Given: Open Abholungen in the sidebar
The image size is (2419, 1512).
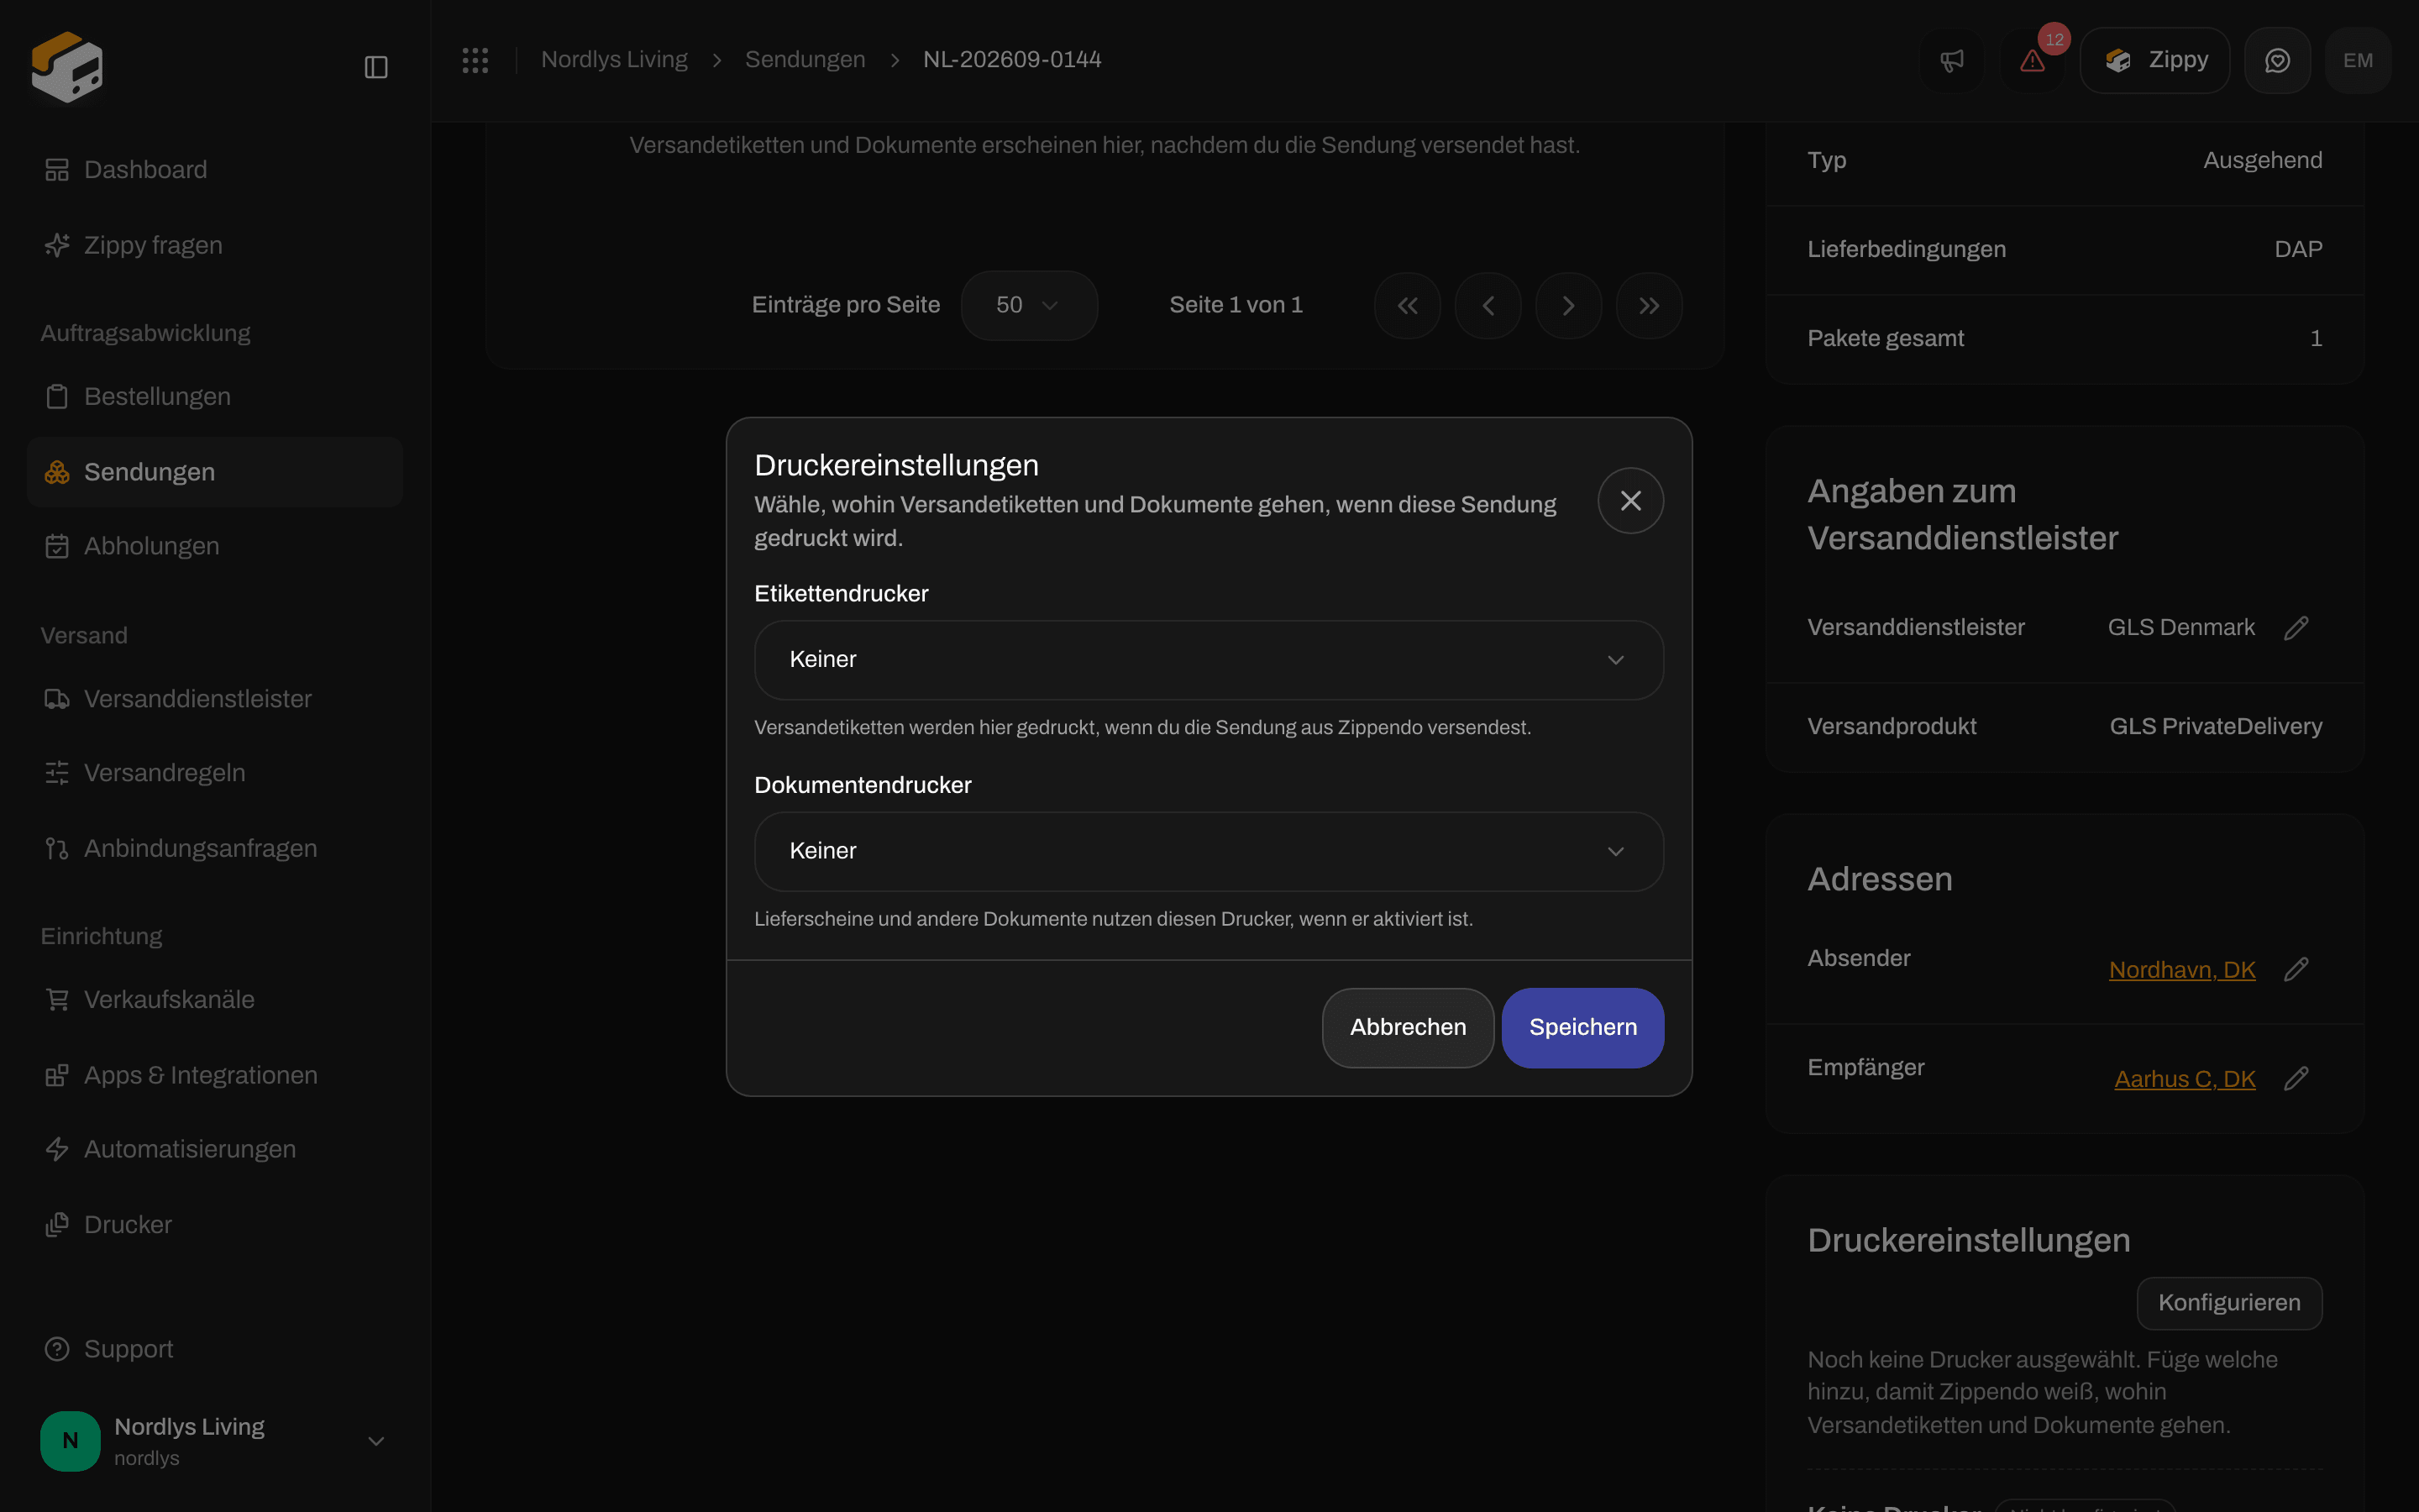Looking at the screenshot, I should pyautogui.click(x=215, y=547).
